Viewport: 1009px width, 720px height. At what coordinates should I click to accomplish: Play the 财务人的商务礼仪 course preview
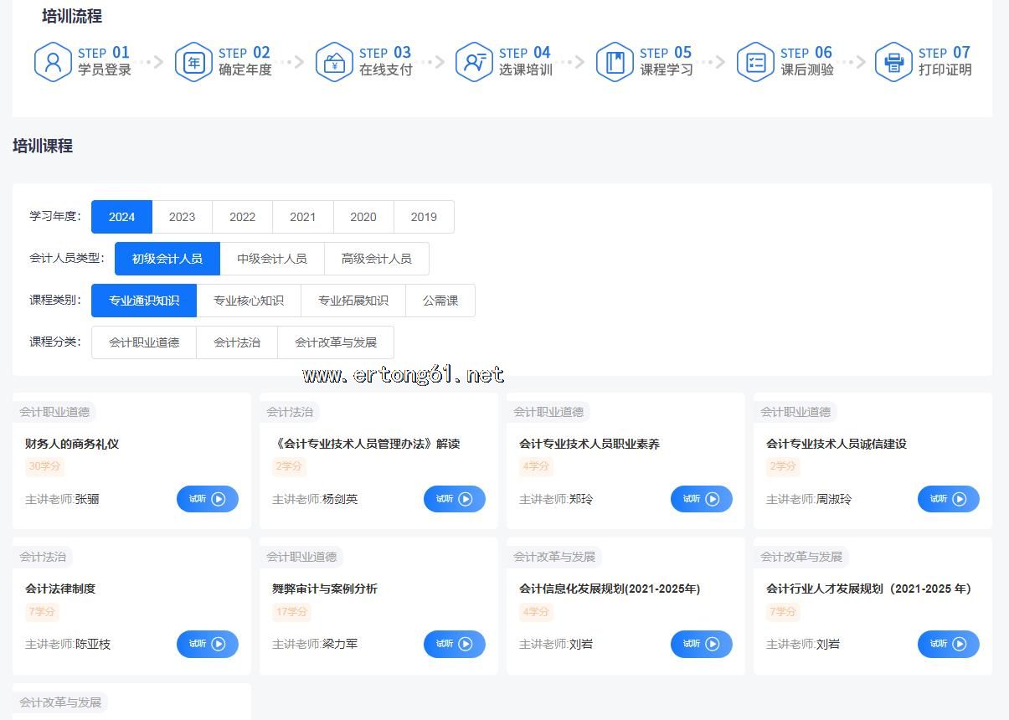tap(207, 499)
